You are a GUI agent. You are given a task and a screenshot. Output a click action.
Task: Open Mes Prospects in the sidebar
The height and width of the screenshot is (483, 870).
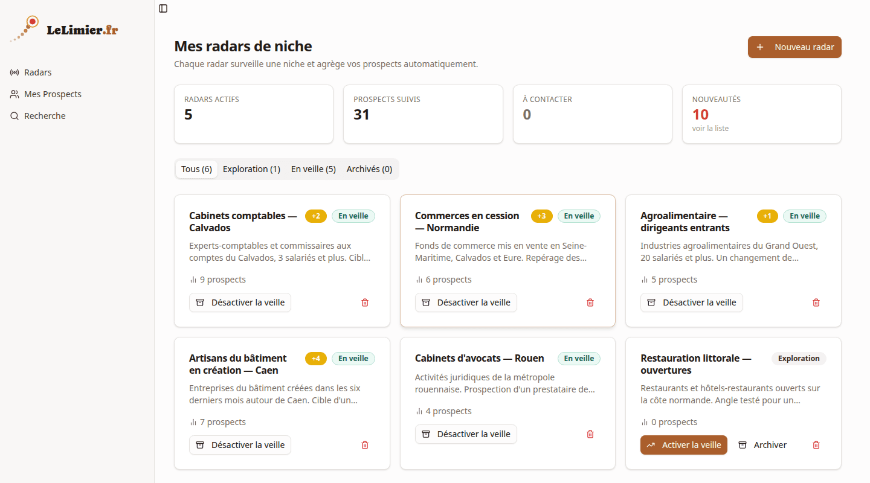77,94
